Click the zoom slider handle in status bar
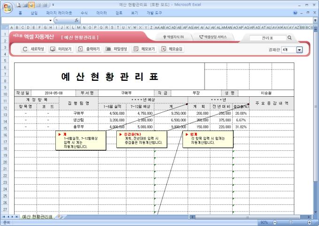 [x=290, y=222]
